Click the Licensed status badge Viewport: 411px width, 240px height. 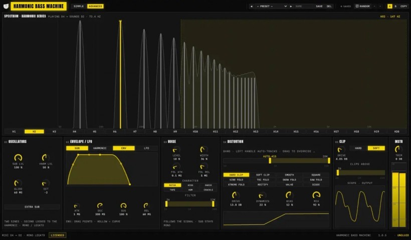(58, 235)
